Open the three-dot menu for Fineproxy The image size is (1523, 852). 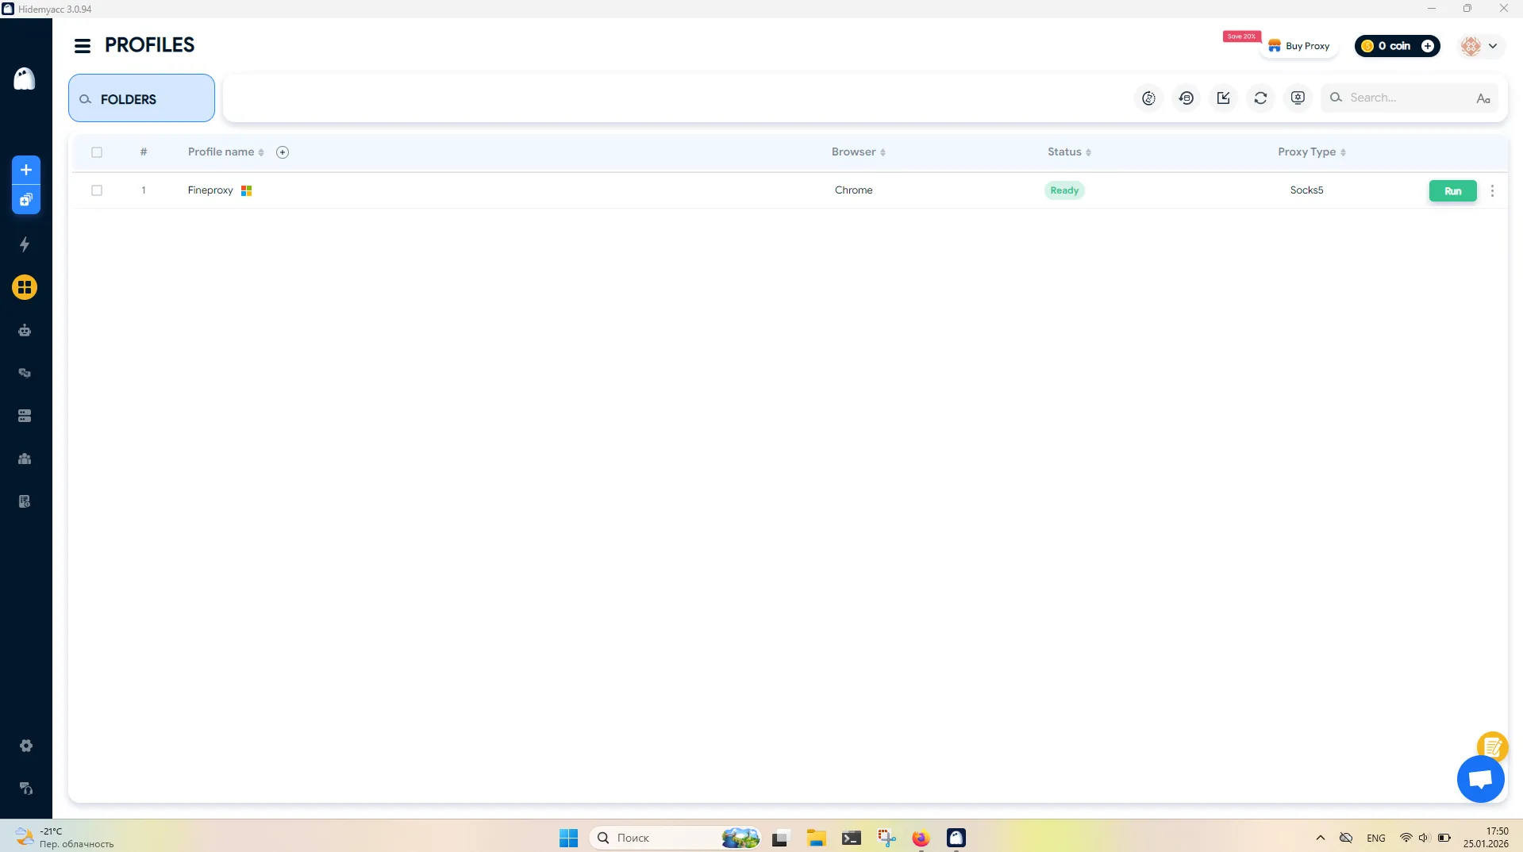[1492, 191]
